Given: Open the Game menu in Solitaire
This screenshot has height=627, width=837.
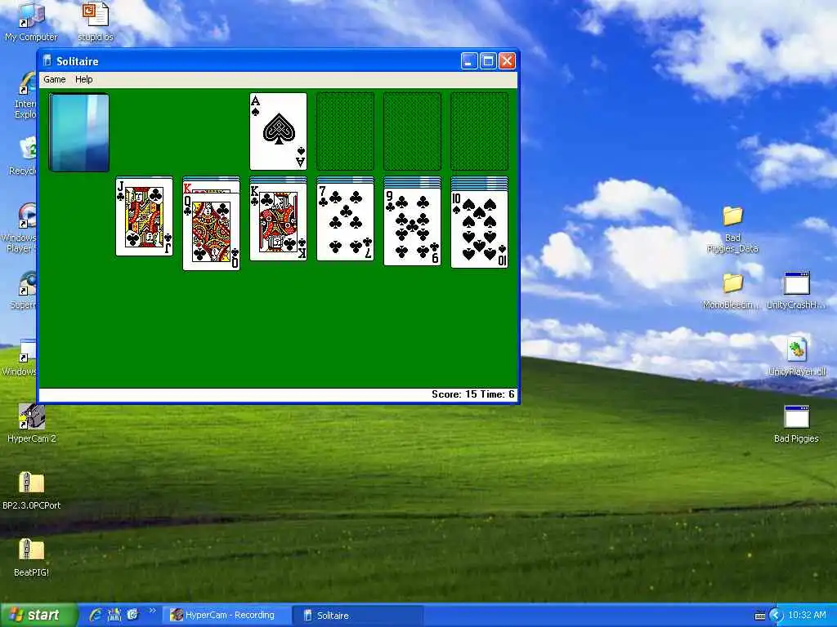Looking at the screenshot, I should point(55,79).
